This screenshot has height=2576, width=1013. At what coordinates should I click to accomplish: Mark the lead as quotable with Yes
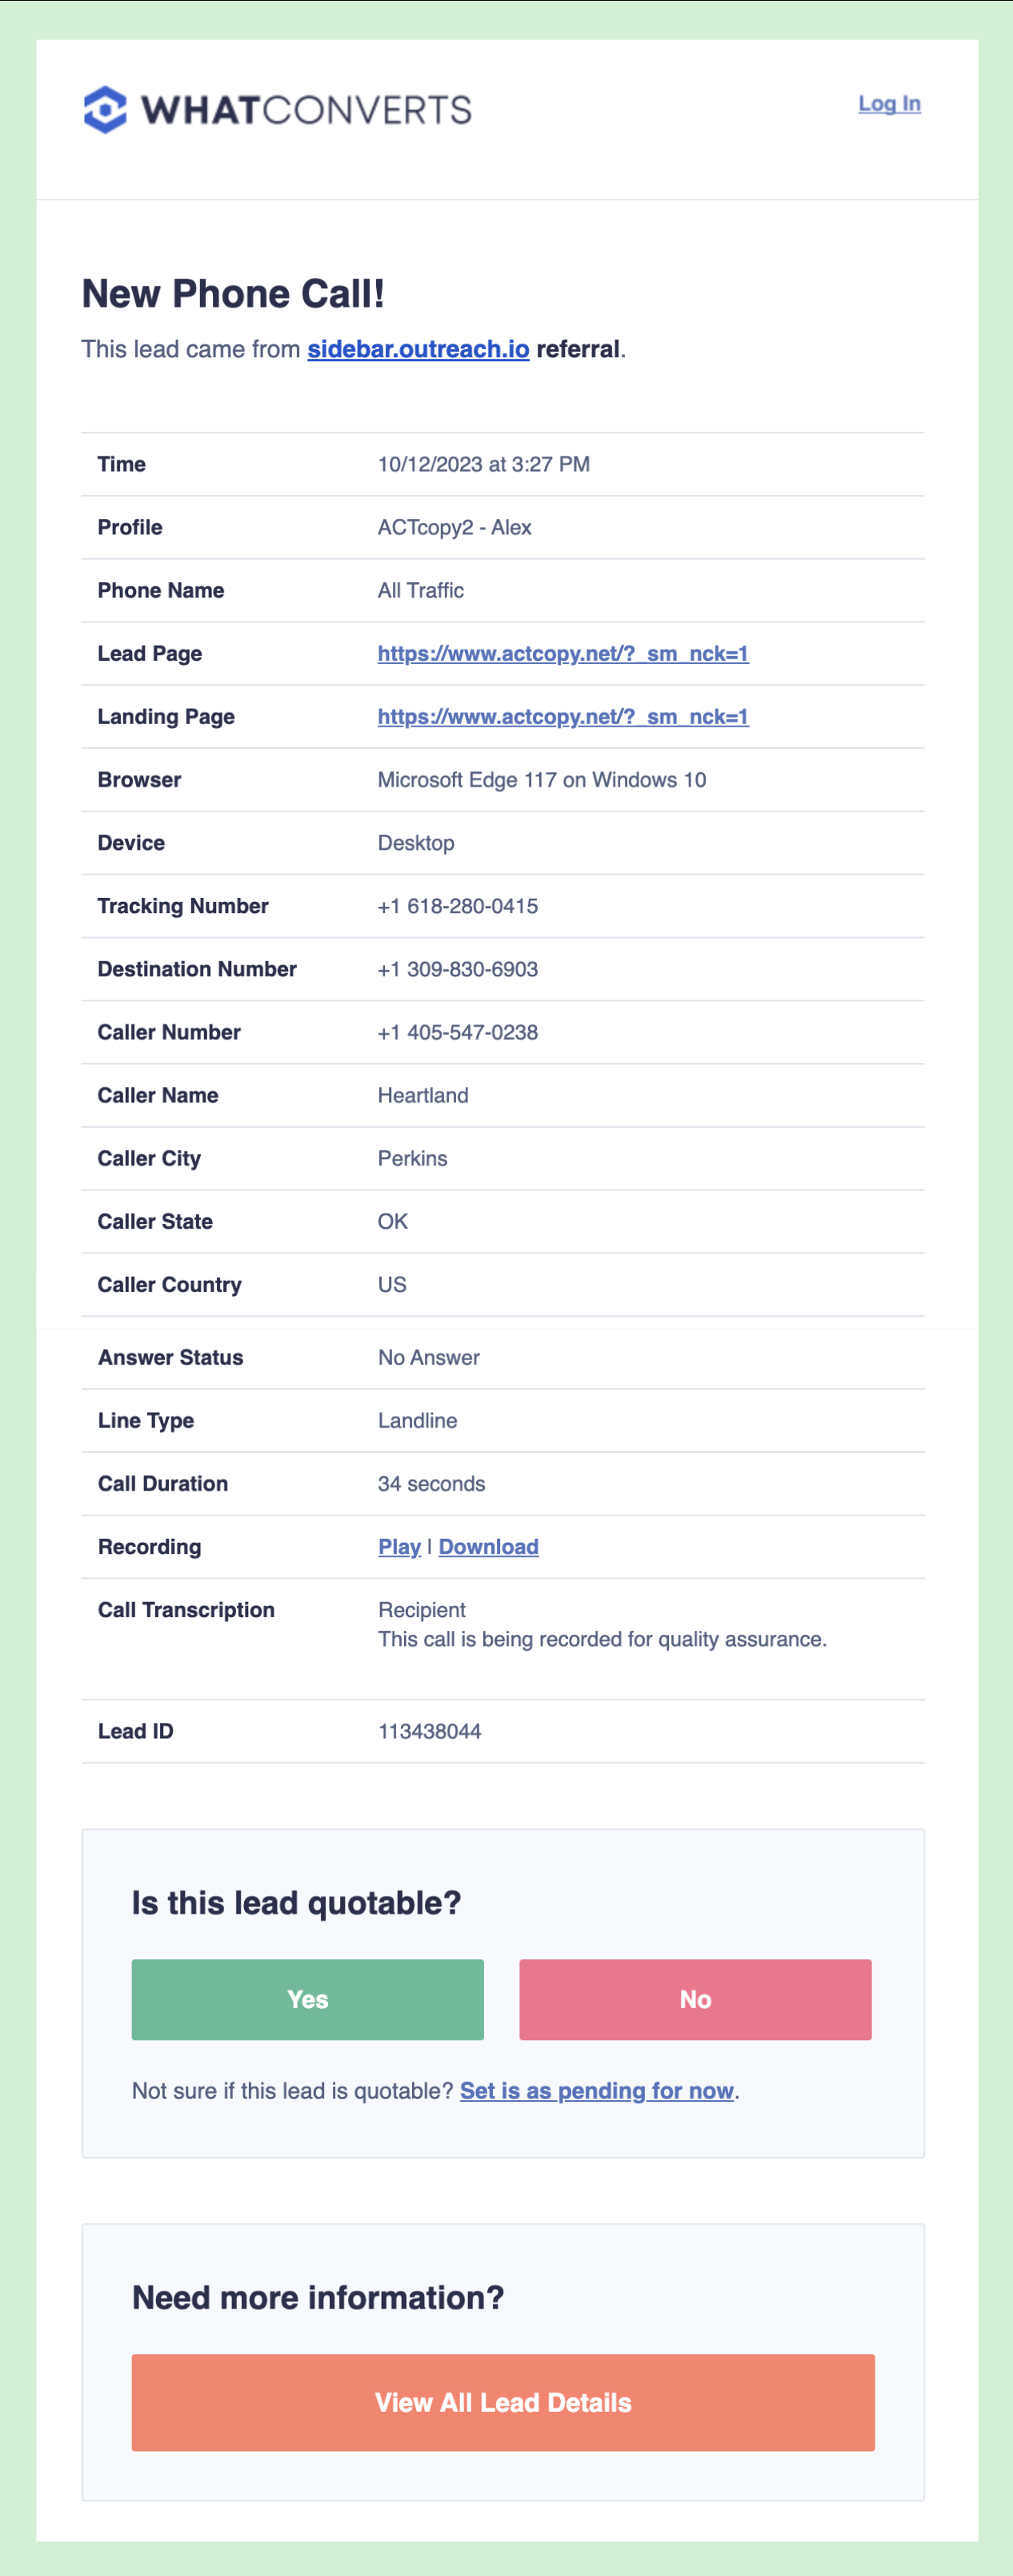(x=308, y=2000)
